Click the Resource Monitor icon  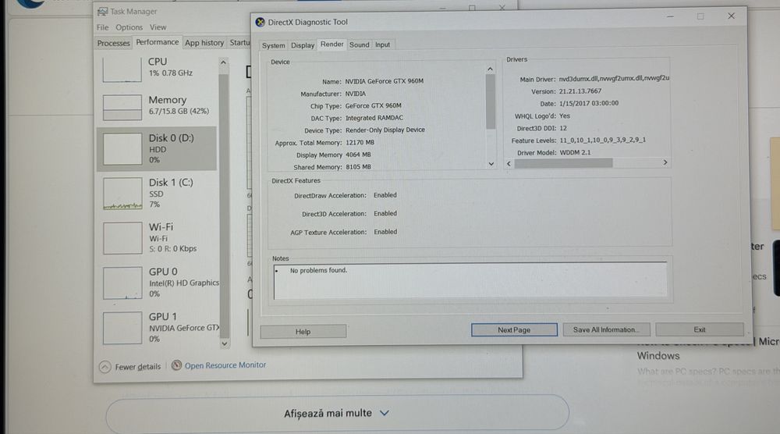pyautogui.click(x=176, y=365)
